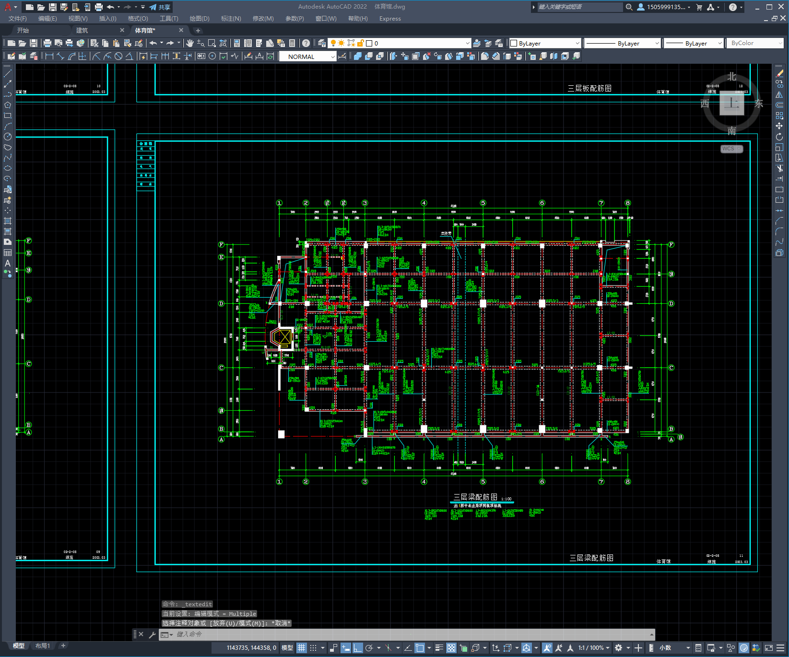Open the ByLayer linetype control dropdown
Image resolution: width=789 pixels, height=657 pixels.
point(623,43)
